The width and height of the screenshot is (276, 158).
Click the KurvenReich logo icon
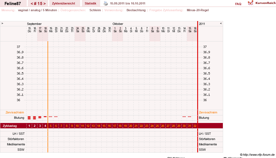250,3
